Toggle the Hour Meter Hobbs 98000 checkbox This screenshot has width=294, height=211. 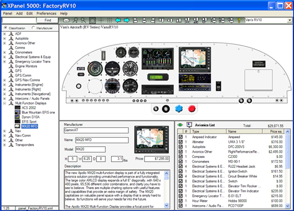click(180, 201)
